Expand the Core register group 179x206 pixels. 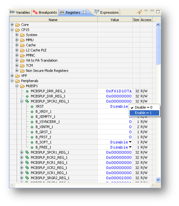[x=12, y=25]
